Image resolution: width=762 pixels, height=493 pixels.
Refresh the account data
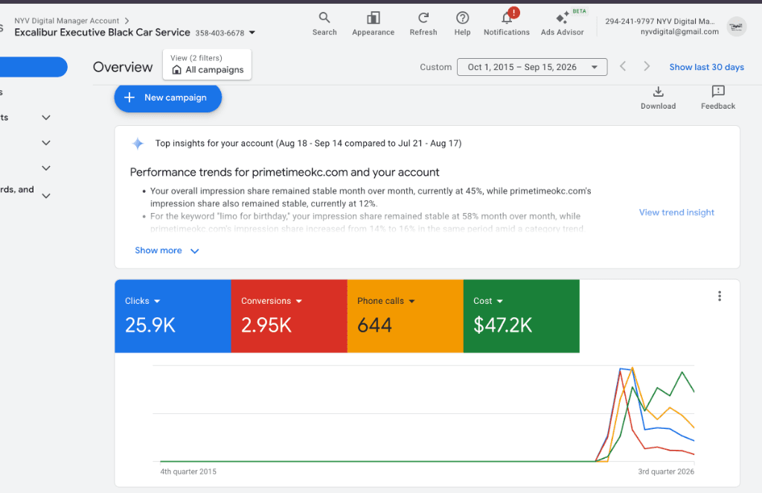tap(423, 24)
